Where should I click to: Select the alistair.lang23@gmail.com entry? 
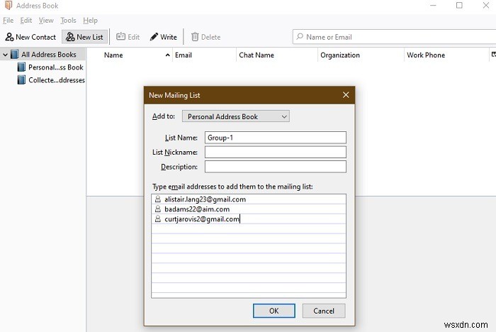249,199
